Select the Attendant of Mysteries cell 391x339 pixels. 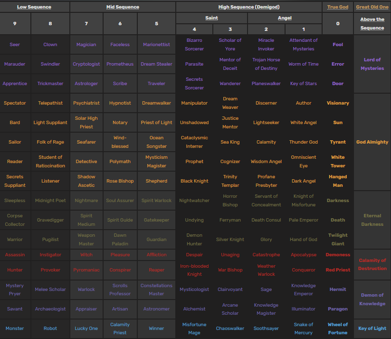pyautogui.click(x=304, y=44)
